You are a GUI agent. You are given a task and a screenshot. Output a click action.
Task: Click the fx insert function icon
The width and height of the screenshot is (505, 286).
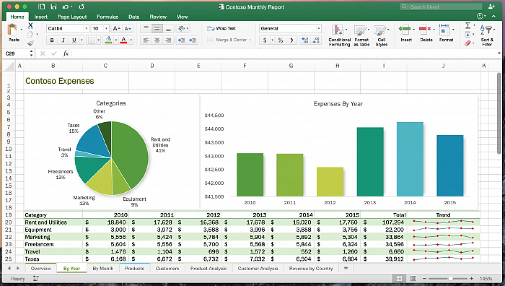coord(66,53)
